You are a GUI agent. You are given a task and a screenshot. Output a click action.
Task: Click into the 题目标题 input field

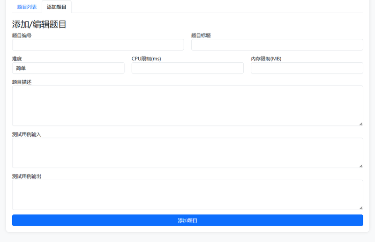pyautogui.click(x=277, y=44)
